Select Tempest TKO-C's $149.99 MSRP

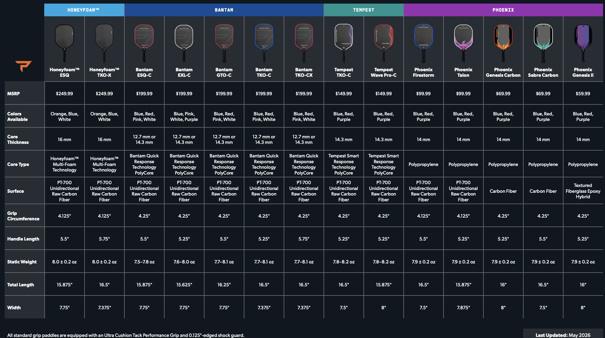344,94
